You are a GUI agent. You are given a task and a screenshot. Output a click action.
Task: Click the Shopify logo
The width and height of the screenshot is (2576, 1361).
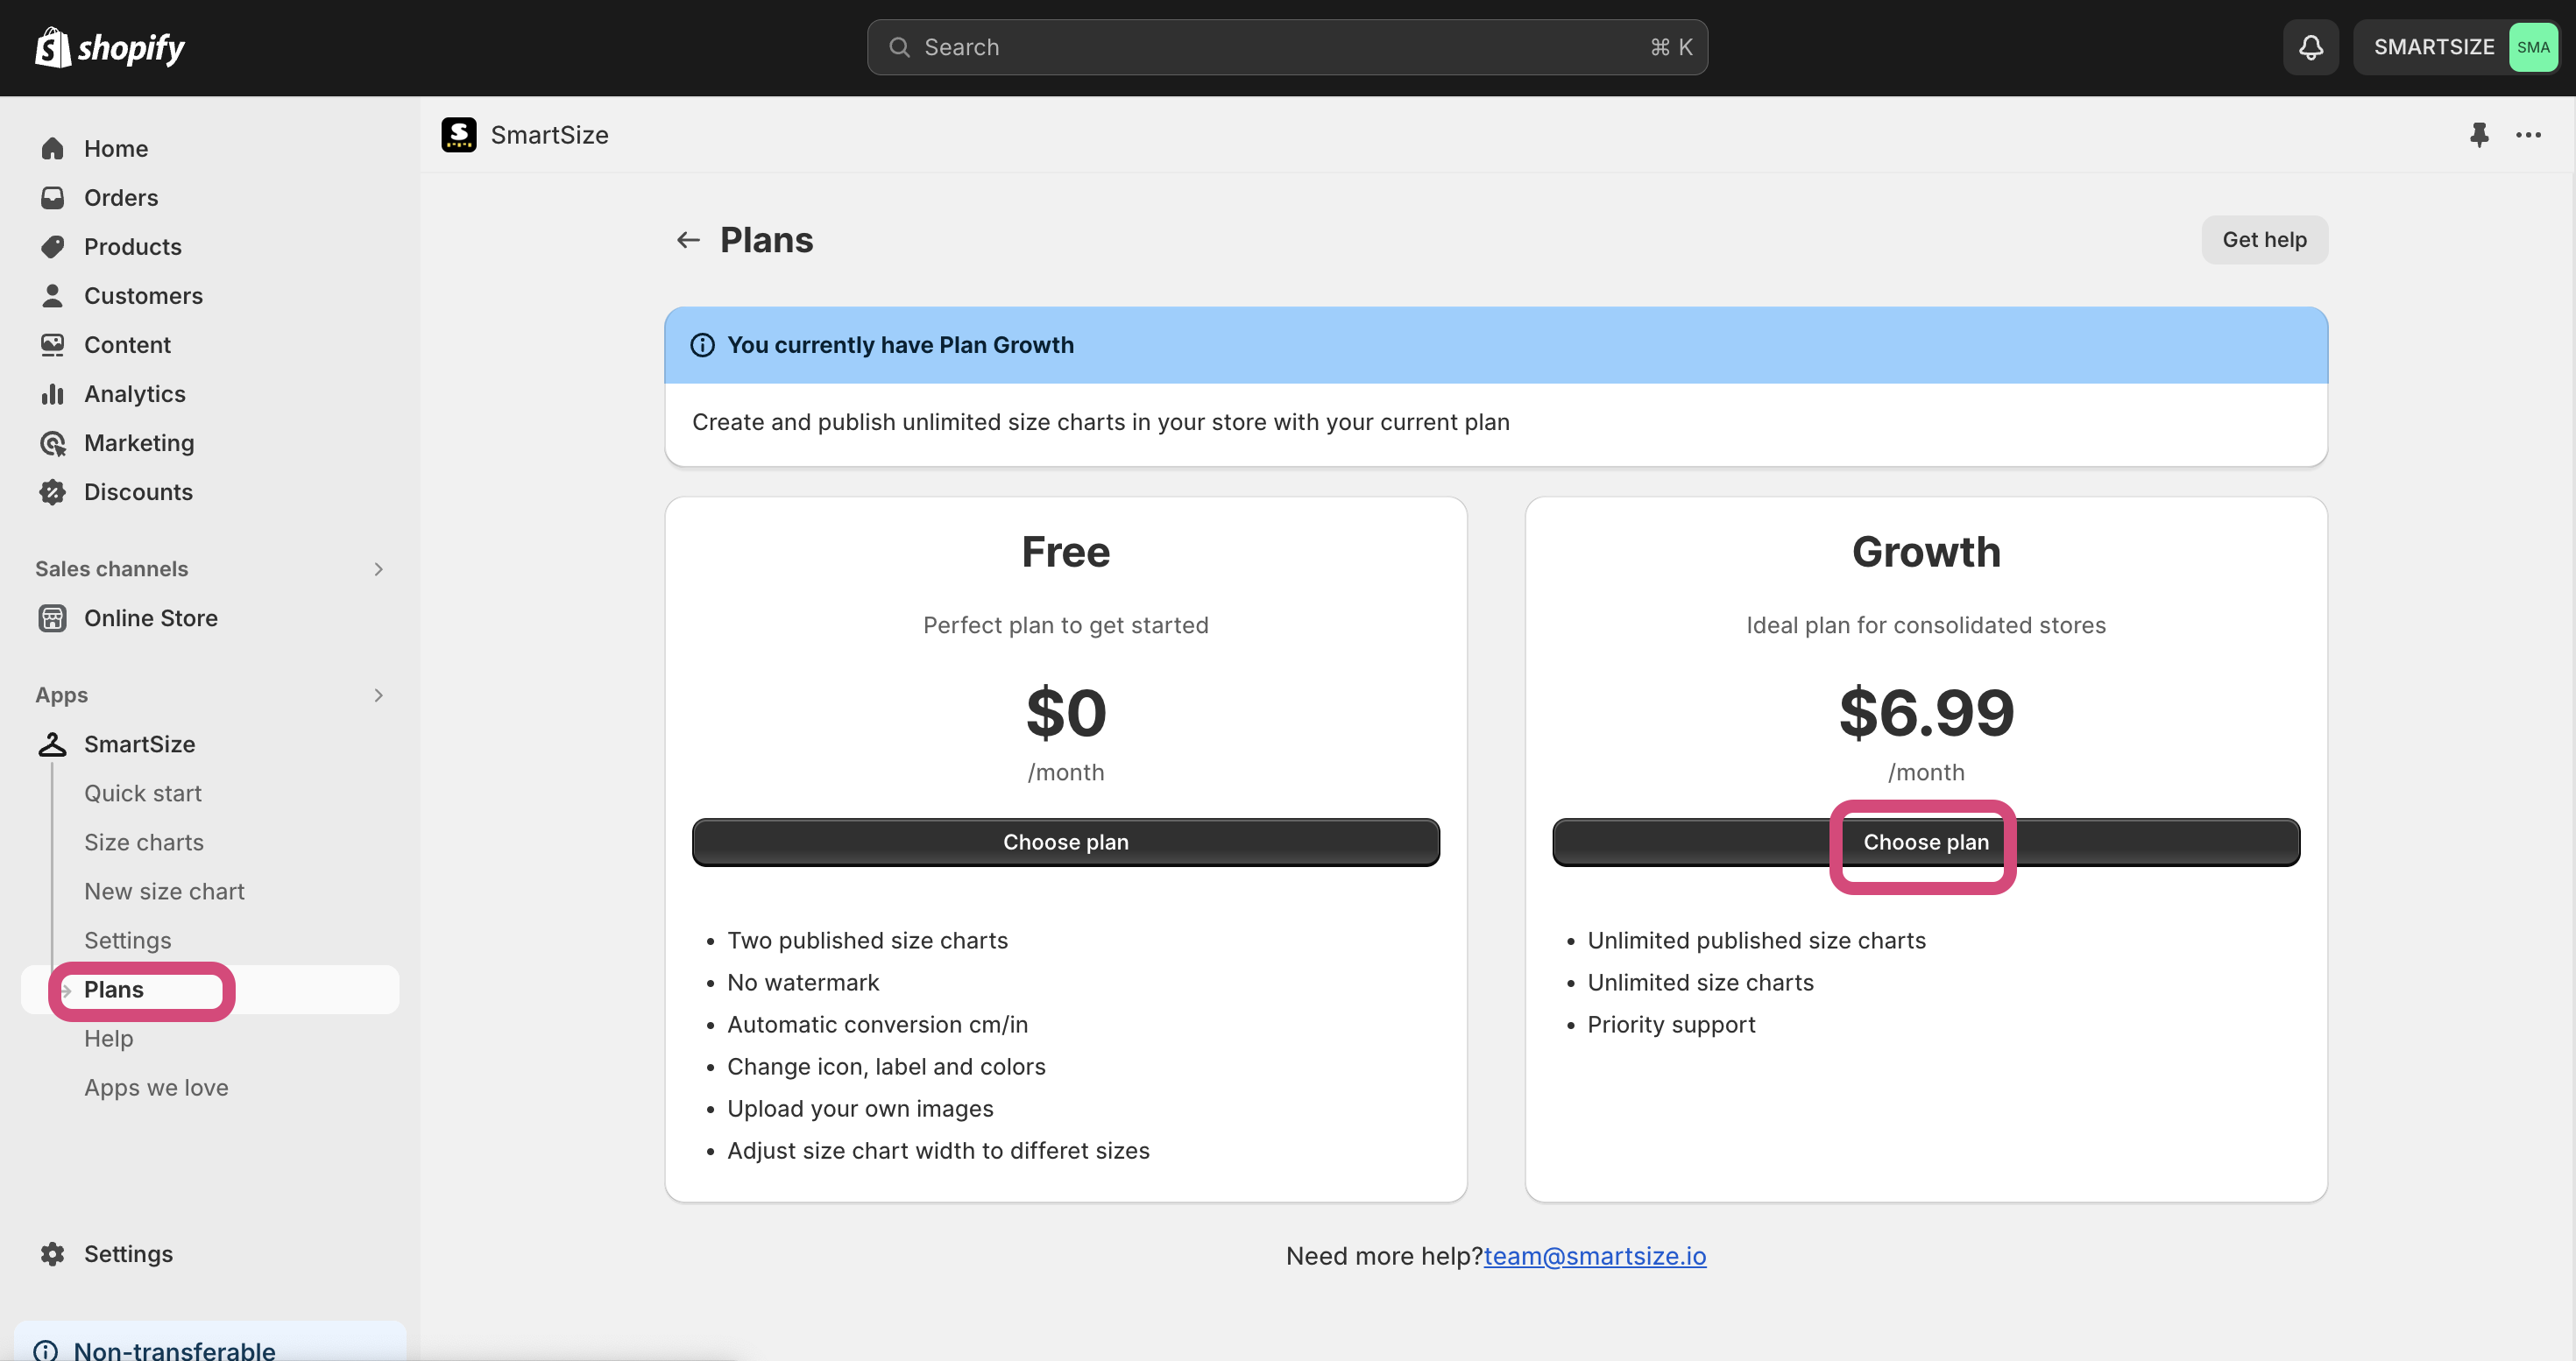pyautogui.click(x=110, y=47)
